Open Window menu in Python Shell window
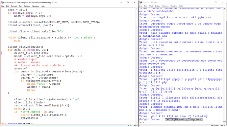Viewport: 227px width, 127px height. (x=174, y=6)
